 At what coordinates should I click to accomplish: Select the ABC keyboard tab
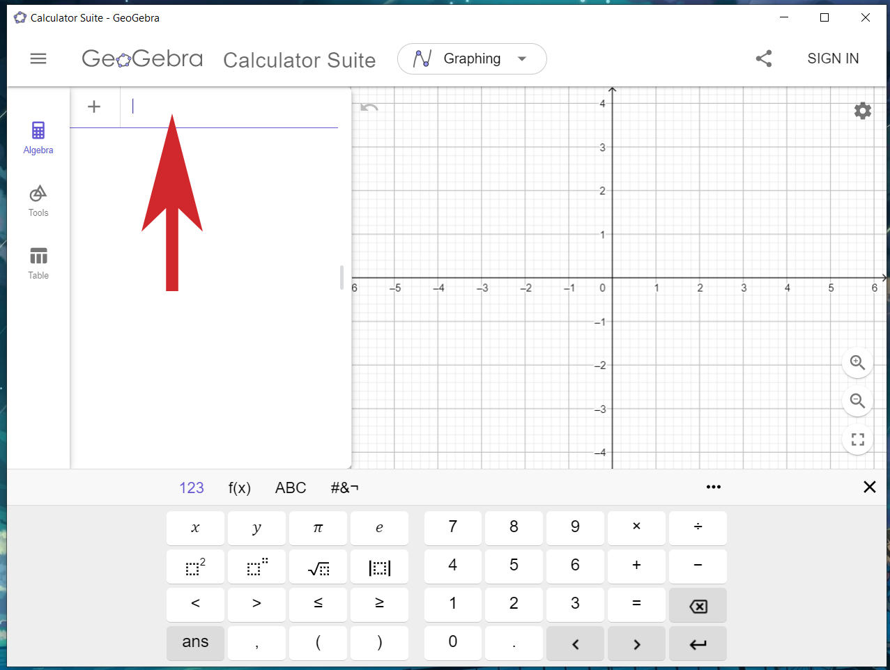pos(291,488)
